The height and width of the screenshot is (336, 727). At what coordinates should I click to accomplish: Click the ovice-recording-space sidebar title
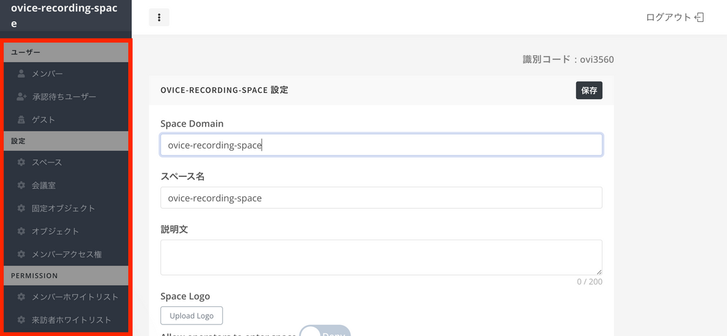pos(64,16)
